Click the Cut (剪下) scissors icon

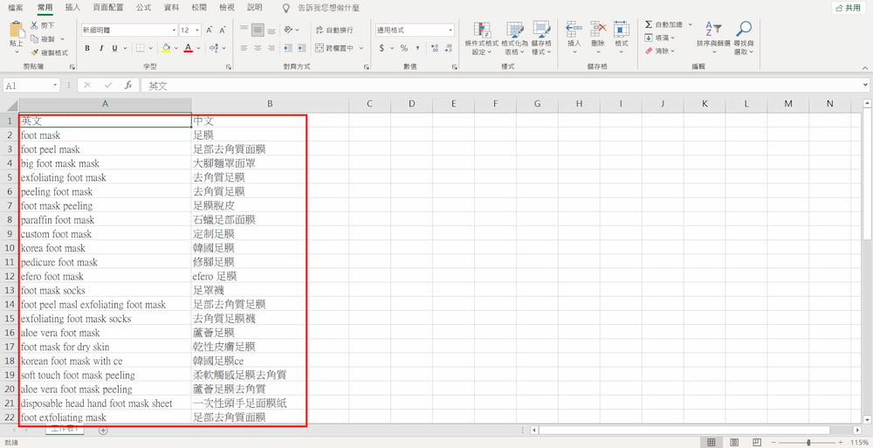36,26
